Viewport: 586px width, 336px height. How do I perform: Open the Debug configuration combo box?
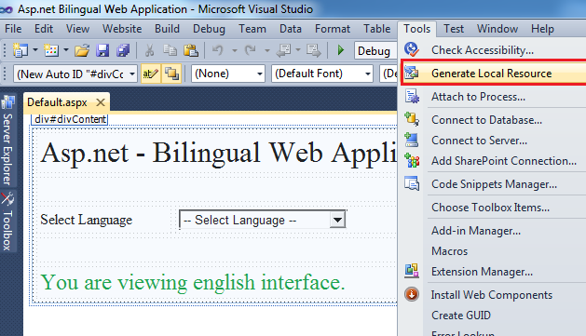click(x=375, y=51)
